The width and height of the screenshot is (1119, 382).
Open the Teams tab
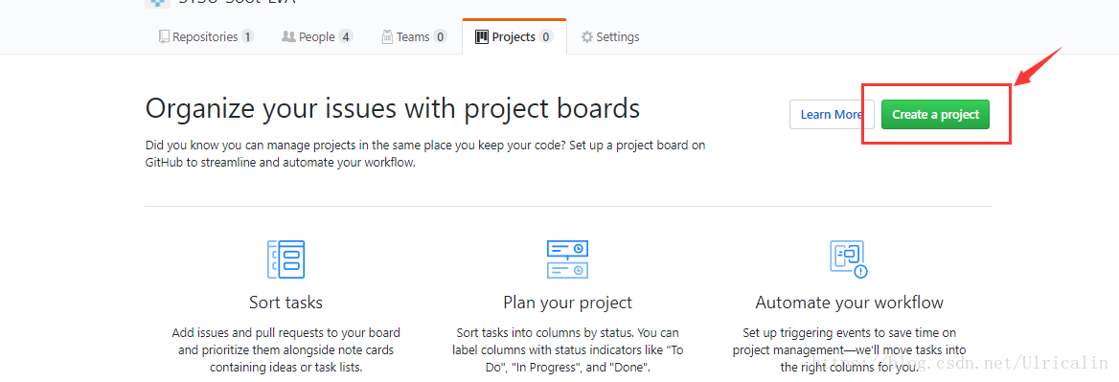[414, 36]
